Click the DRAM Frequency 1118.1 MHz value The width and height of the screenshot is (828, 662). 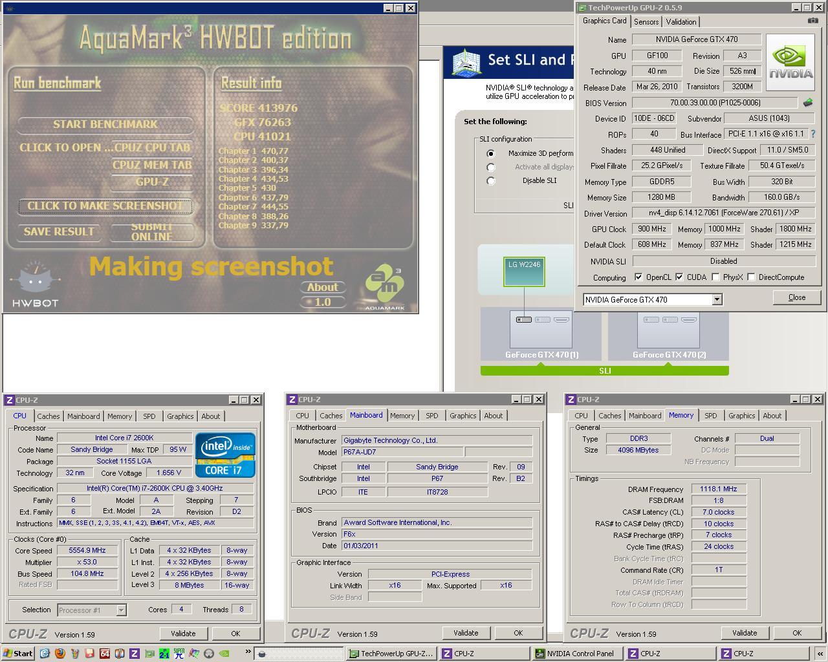719,489
